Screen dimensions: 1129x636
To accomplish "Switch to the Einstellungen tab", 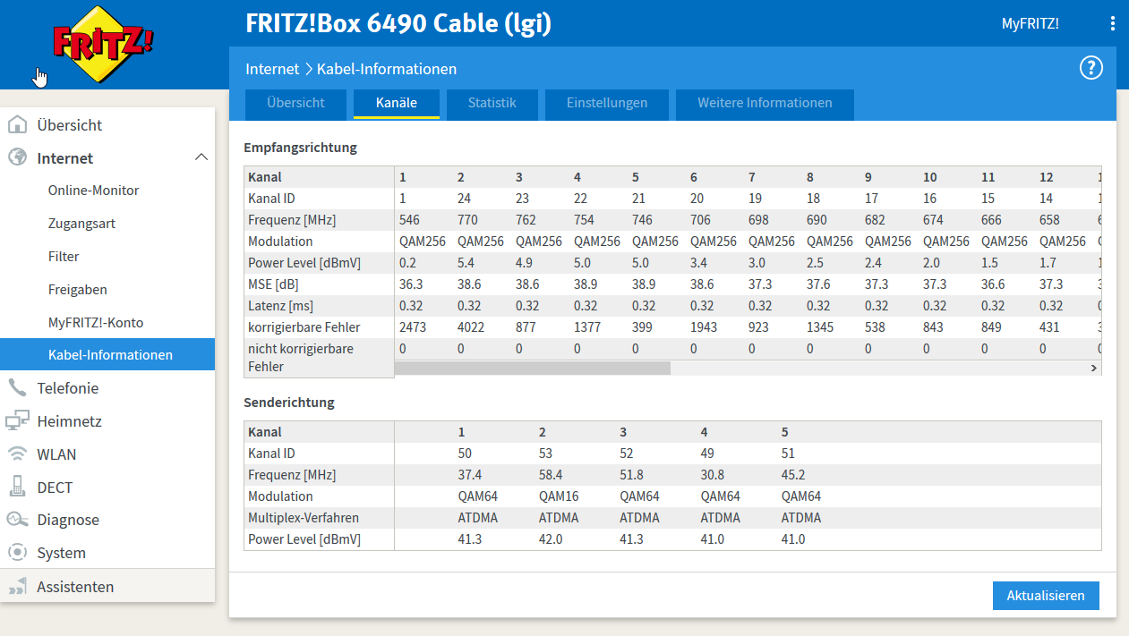I will click(607, 103).
